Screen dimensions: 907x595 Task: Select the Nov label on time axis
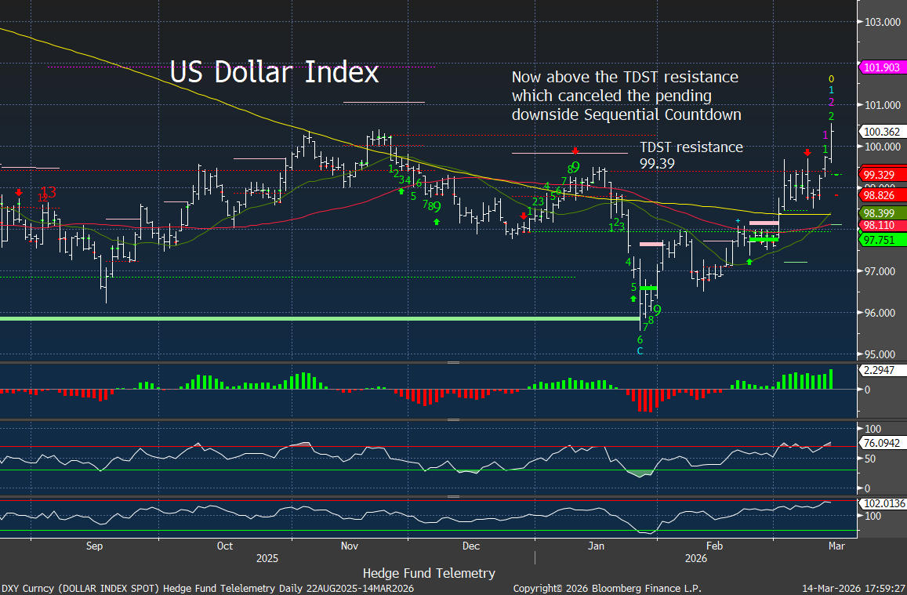[x=350, y=545]
